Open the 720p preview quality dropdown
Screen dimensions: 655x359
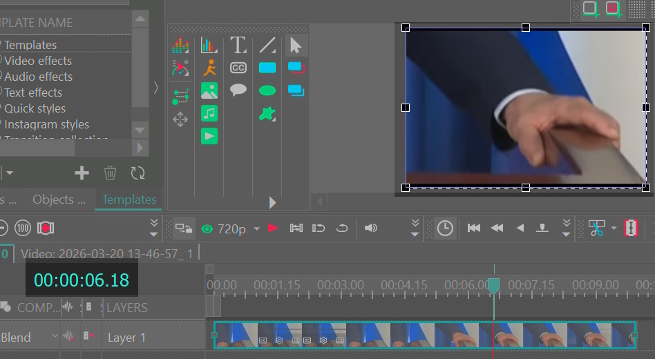pyautogui.click(x=257, y=229)
